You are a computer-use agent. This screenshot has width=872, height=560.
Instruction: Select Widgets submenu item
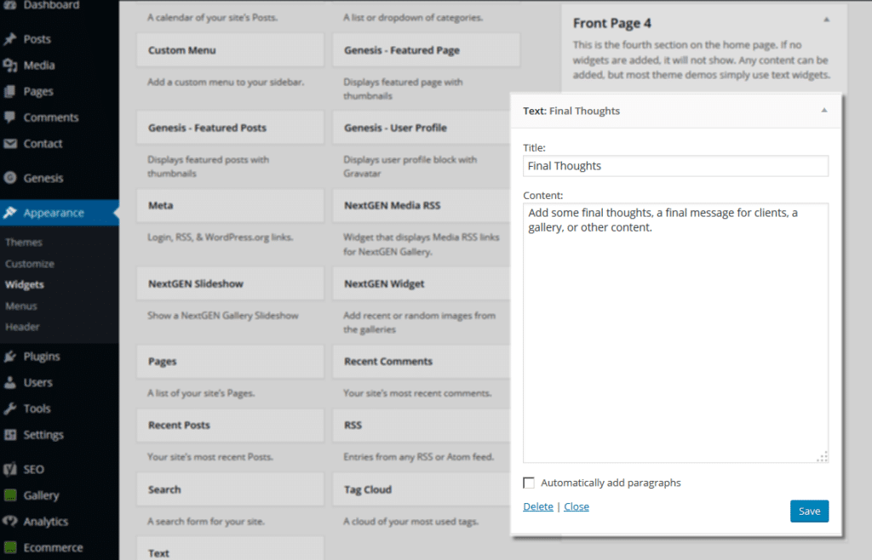[25, 285]
